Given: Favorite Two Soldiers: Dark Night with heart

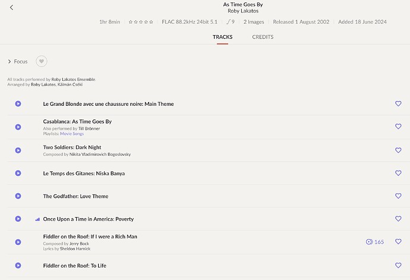Looking at the screenshot, I should (398, 150).
